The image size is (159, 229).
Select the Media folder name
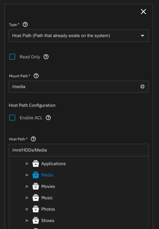coord(47,175)
